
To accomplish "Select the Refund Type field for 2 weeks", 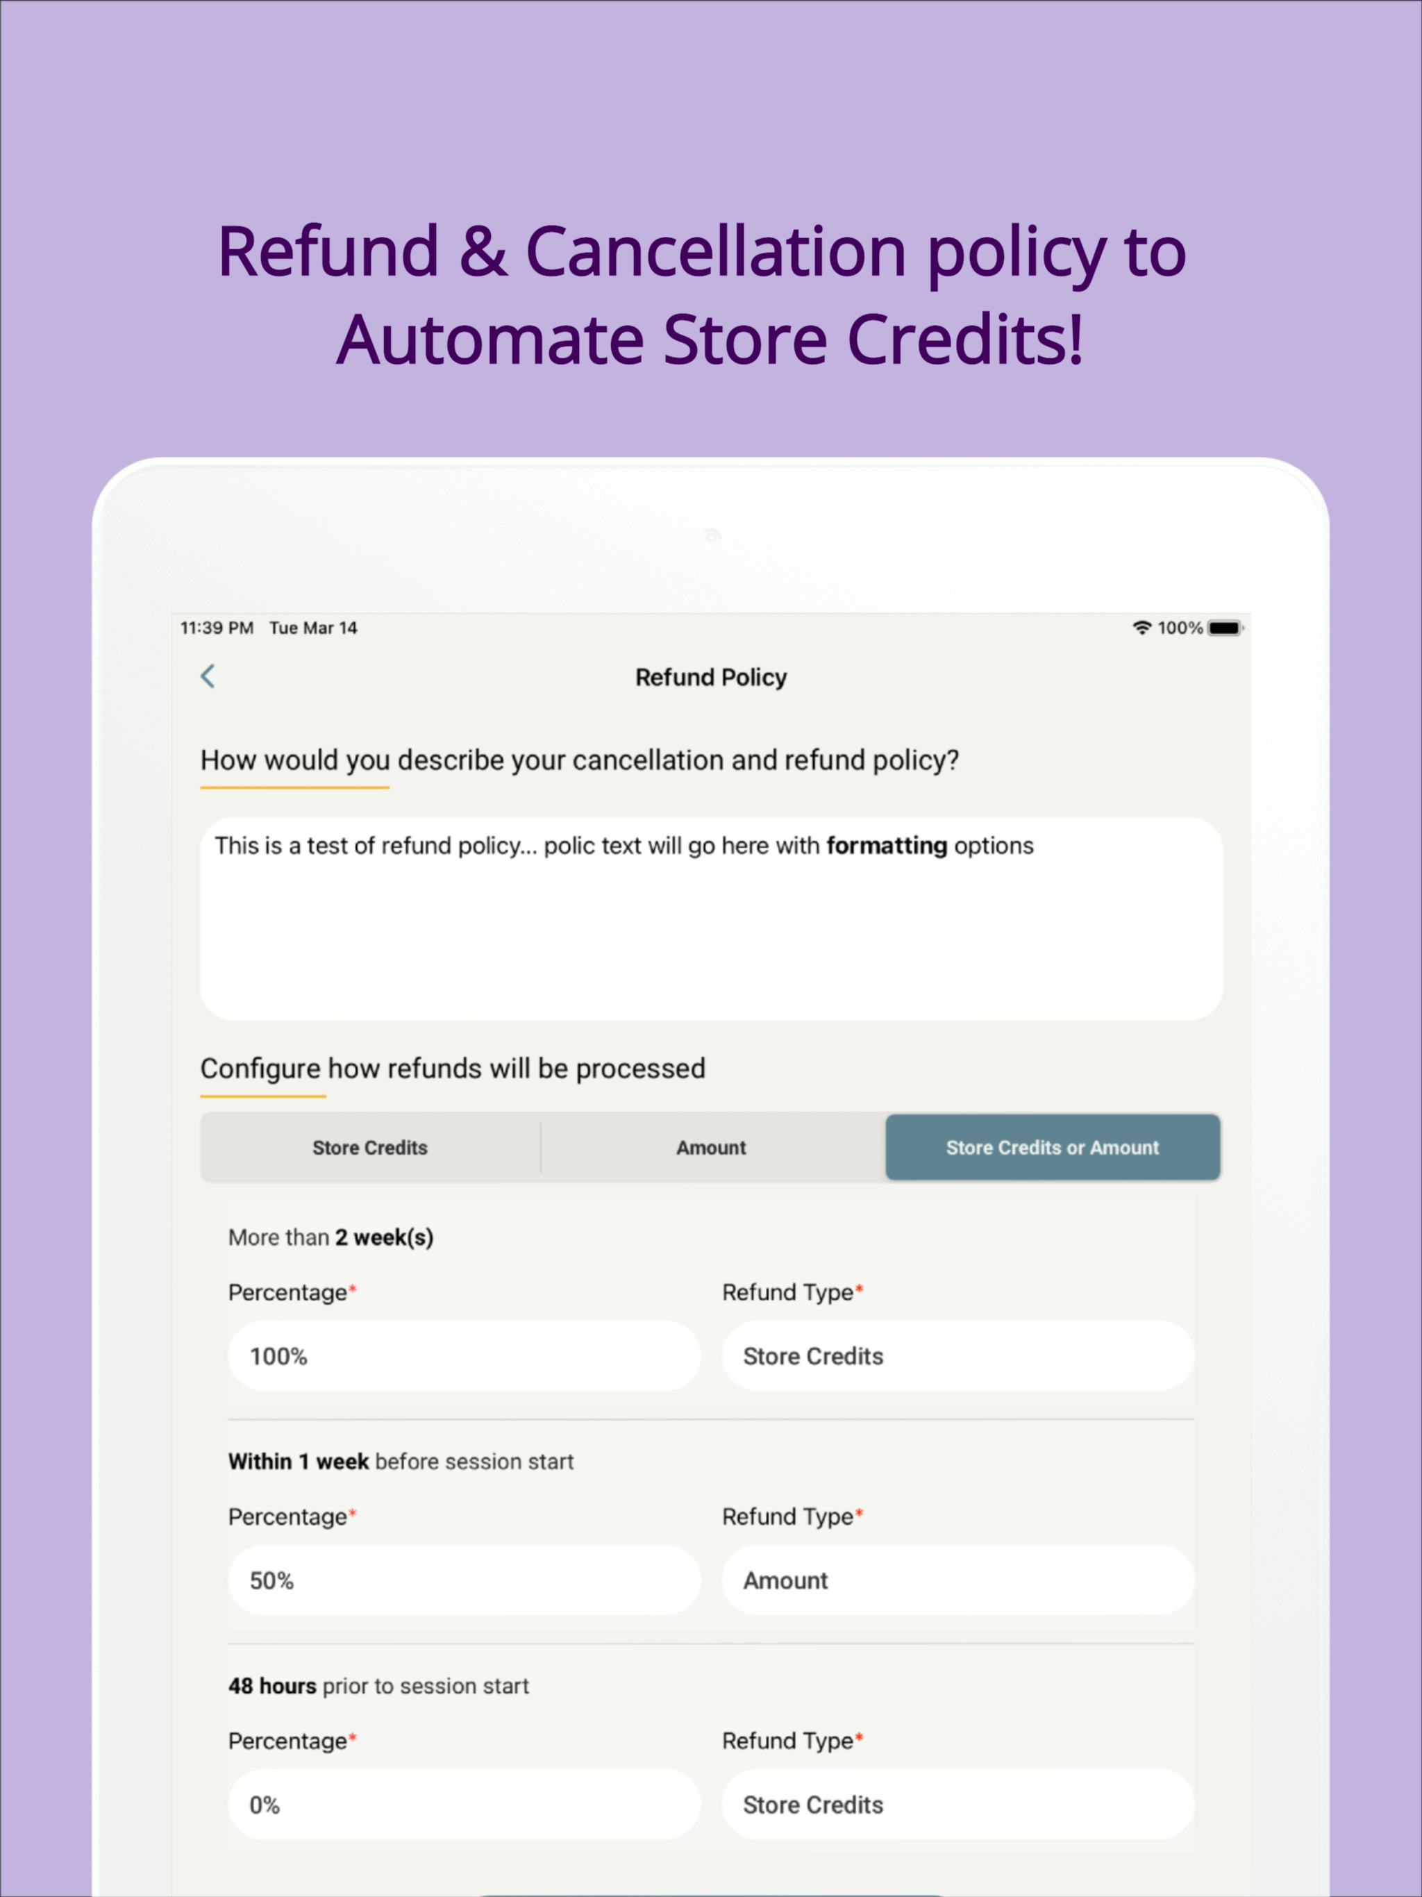I will [956, 1356].
